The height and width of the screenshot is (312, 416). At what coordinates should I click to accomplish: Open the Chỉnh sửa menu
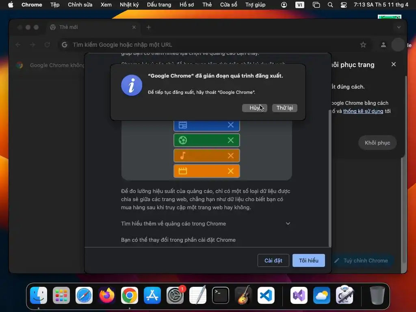pyautogui.click(x=80, y=5)
